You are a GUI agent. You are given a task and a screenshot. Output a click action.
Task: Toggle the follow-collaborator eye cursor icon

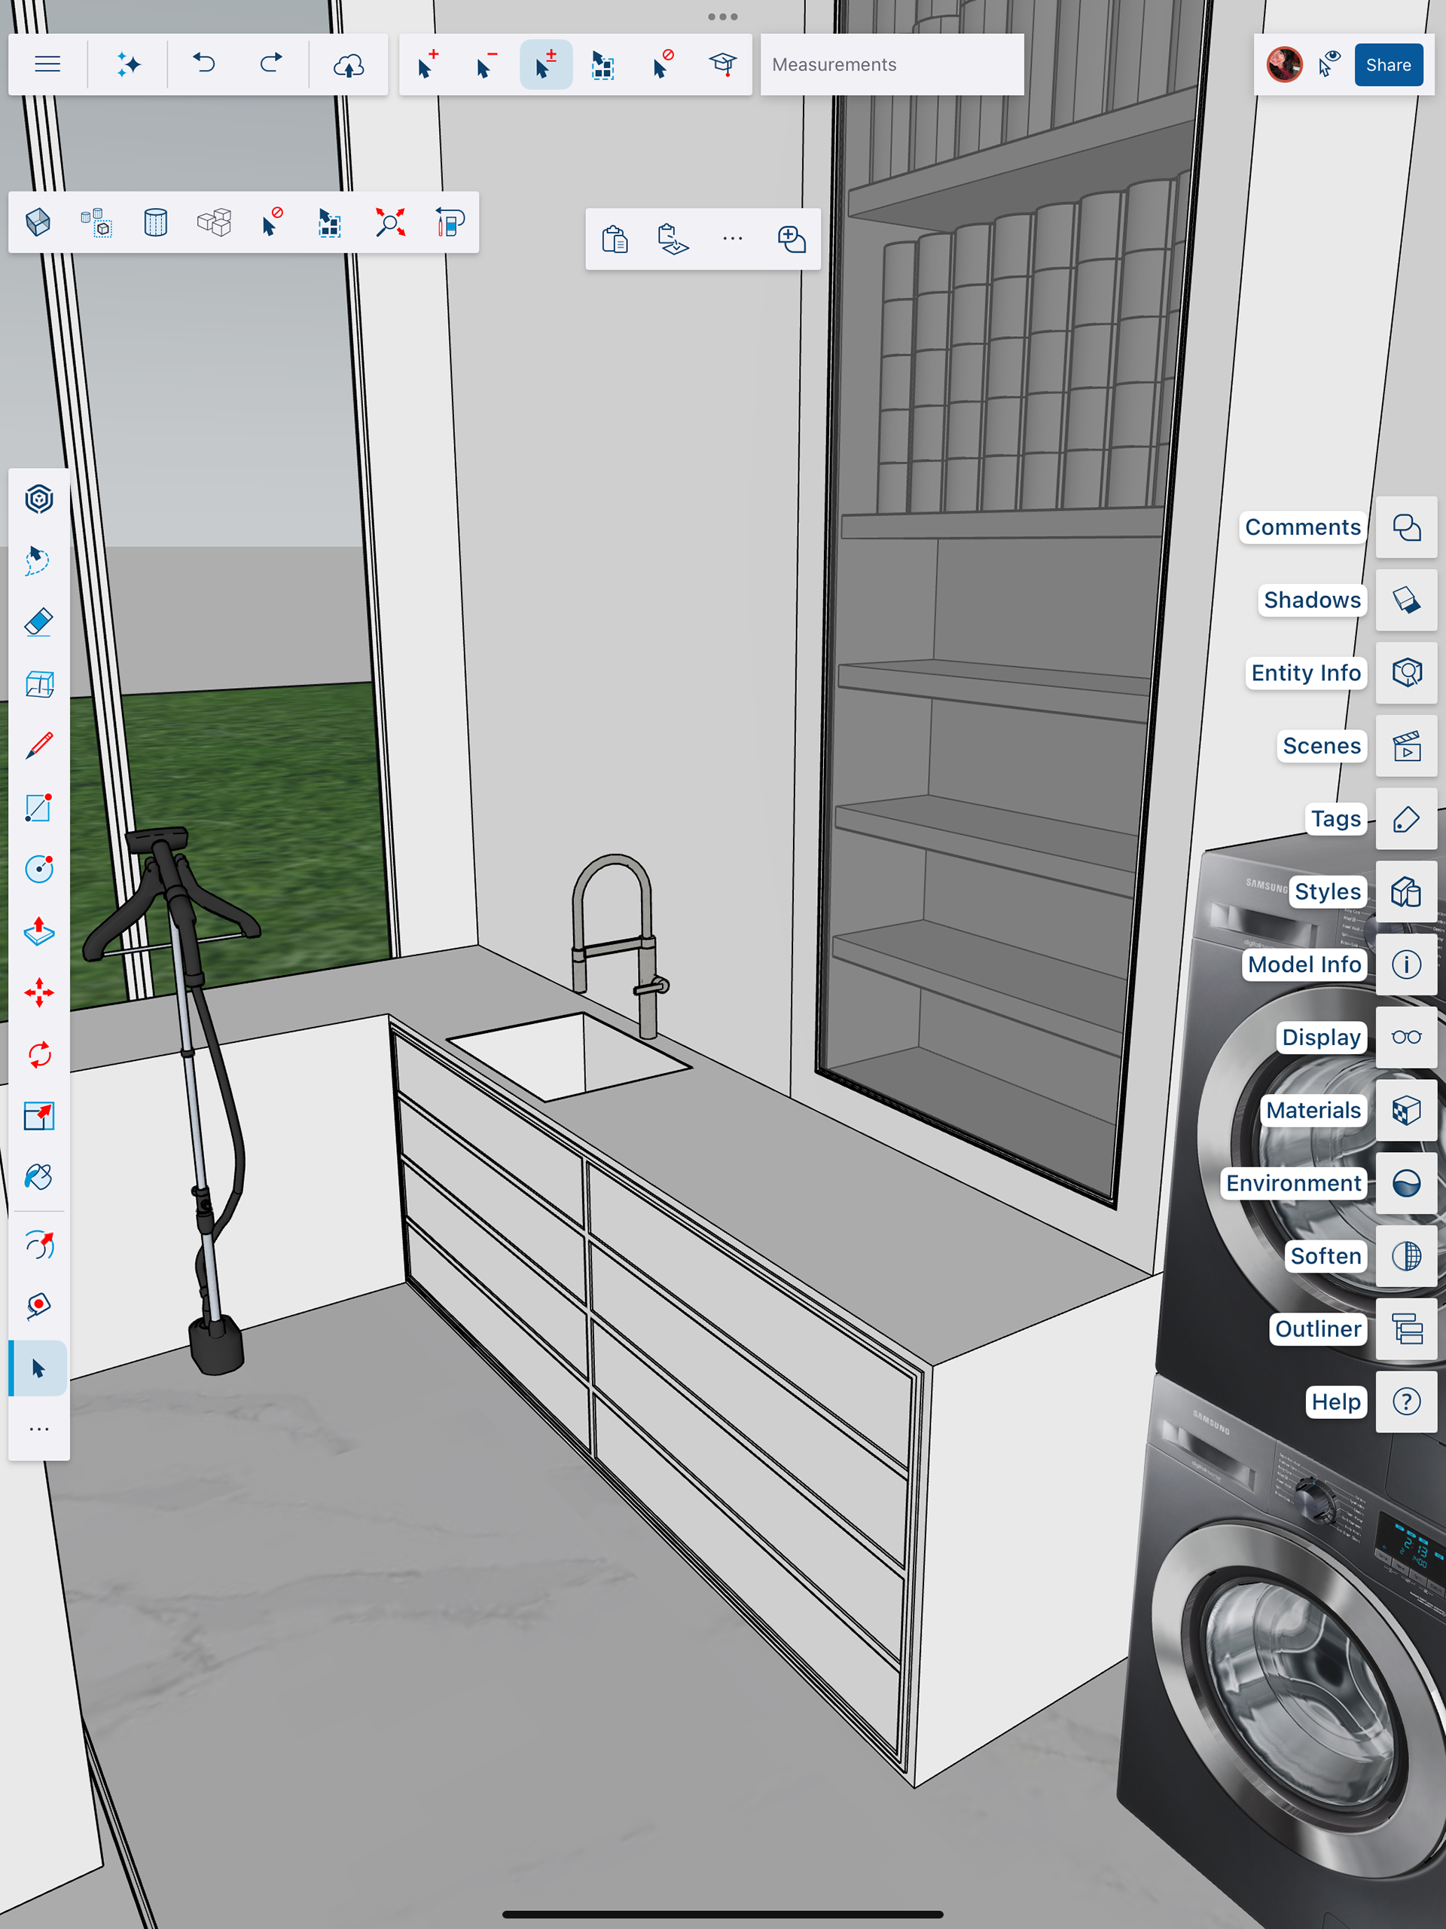pyautogui.click(x=1329, y=65)
